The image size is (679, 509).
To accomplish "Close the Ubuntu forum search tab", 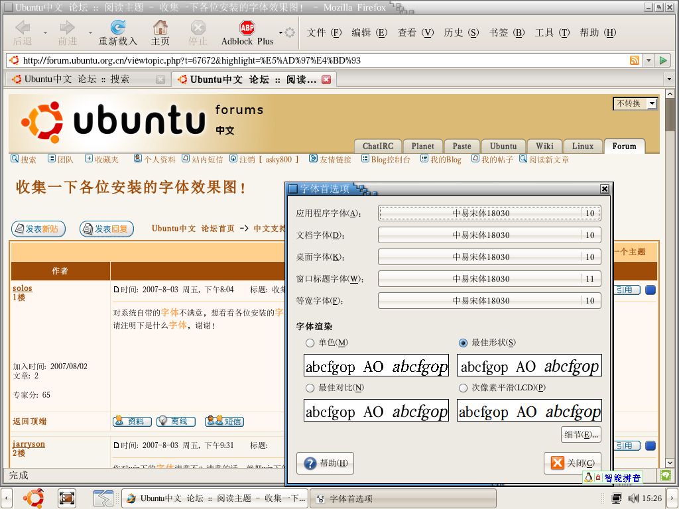I will [160, 80].
